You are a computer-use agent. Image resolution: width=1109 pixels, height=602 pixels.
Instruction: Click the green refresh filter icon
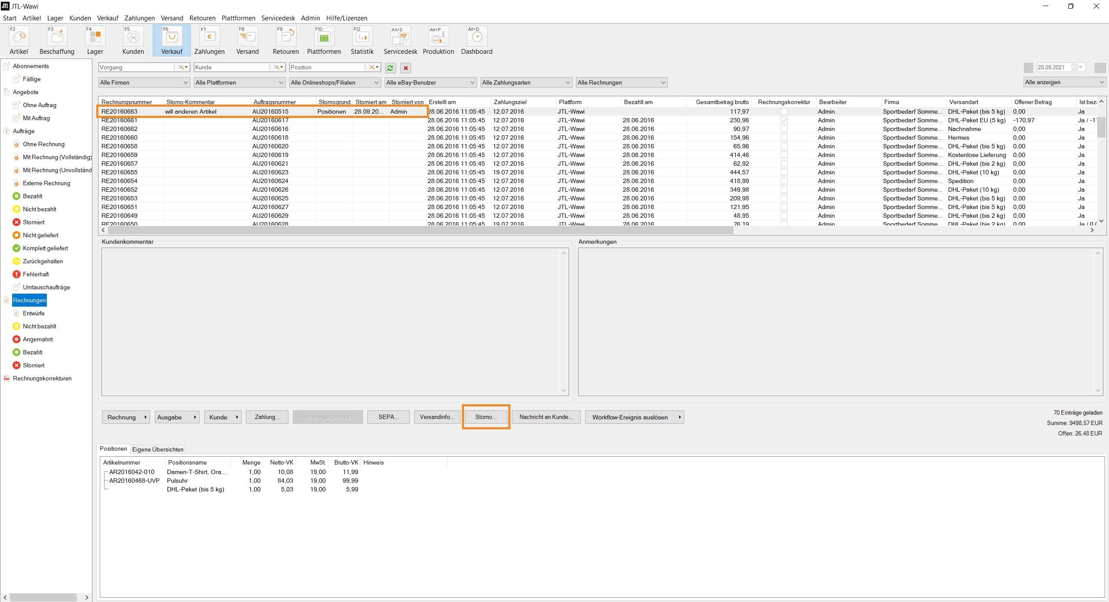390,68
